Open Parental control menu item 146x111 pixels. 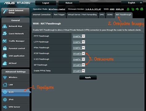point(15,48)
